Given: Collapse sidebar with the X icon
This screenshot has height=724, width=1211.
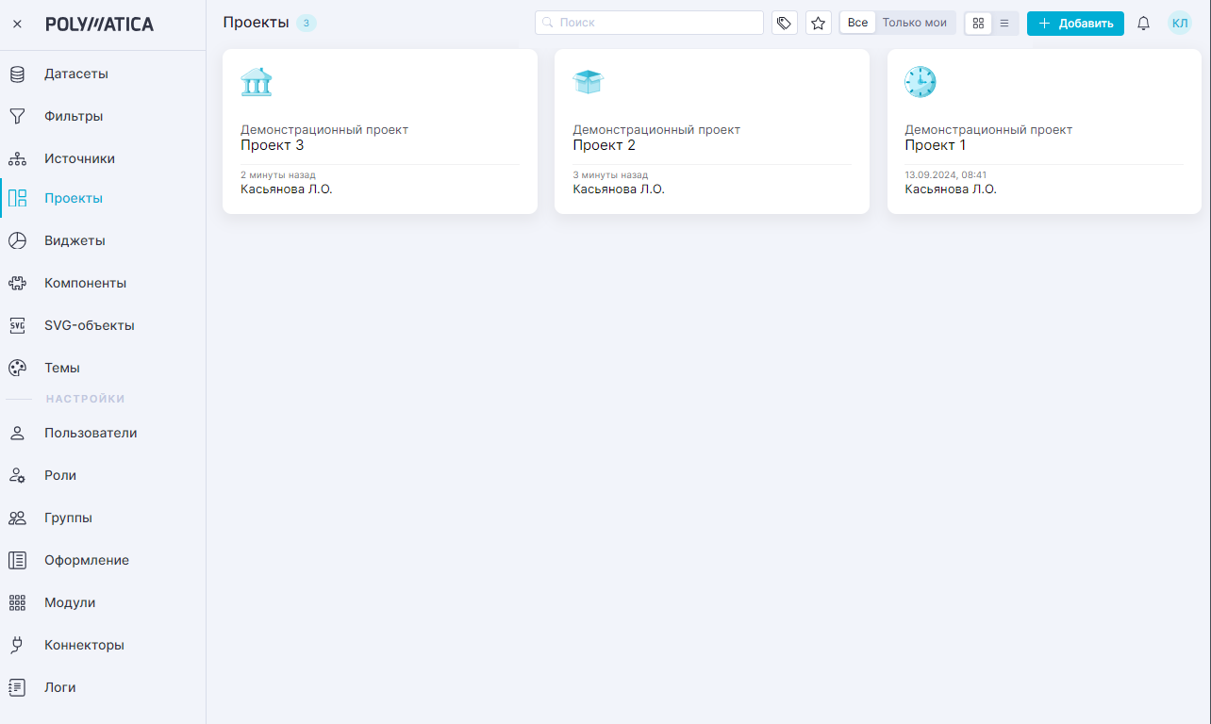Looking at the screenshot, I should (17, 25).
